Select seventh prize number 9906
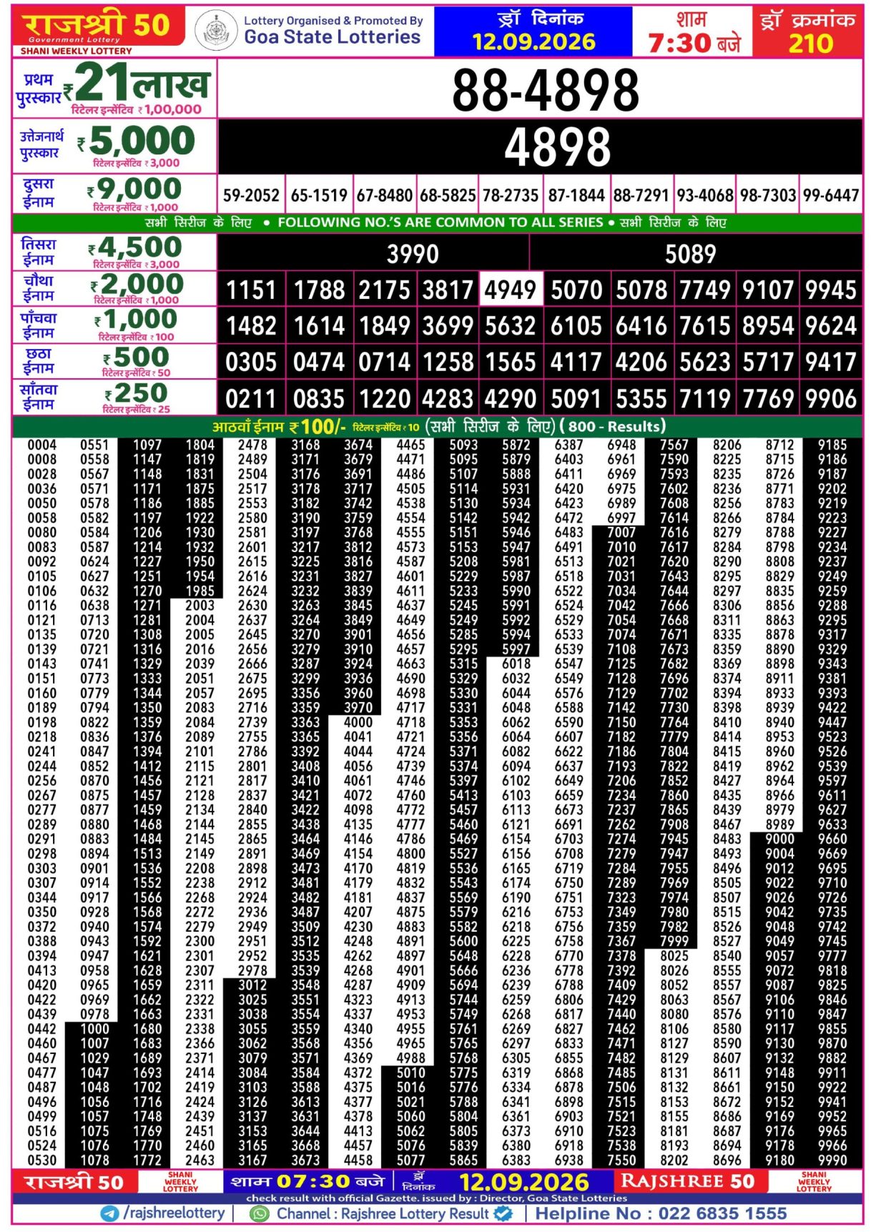 (831, 398)
